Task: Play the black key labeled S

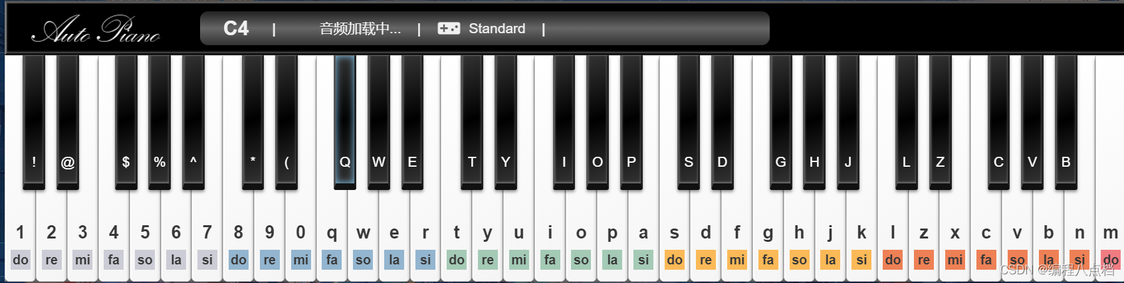Action: tap(689, 122)
